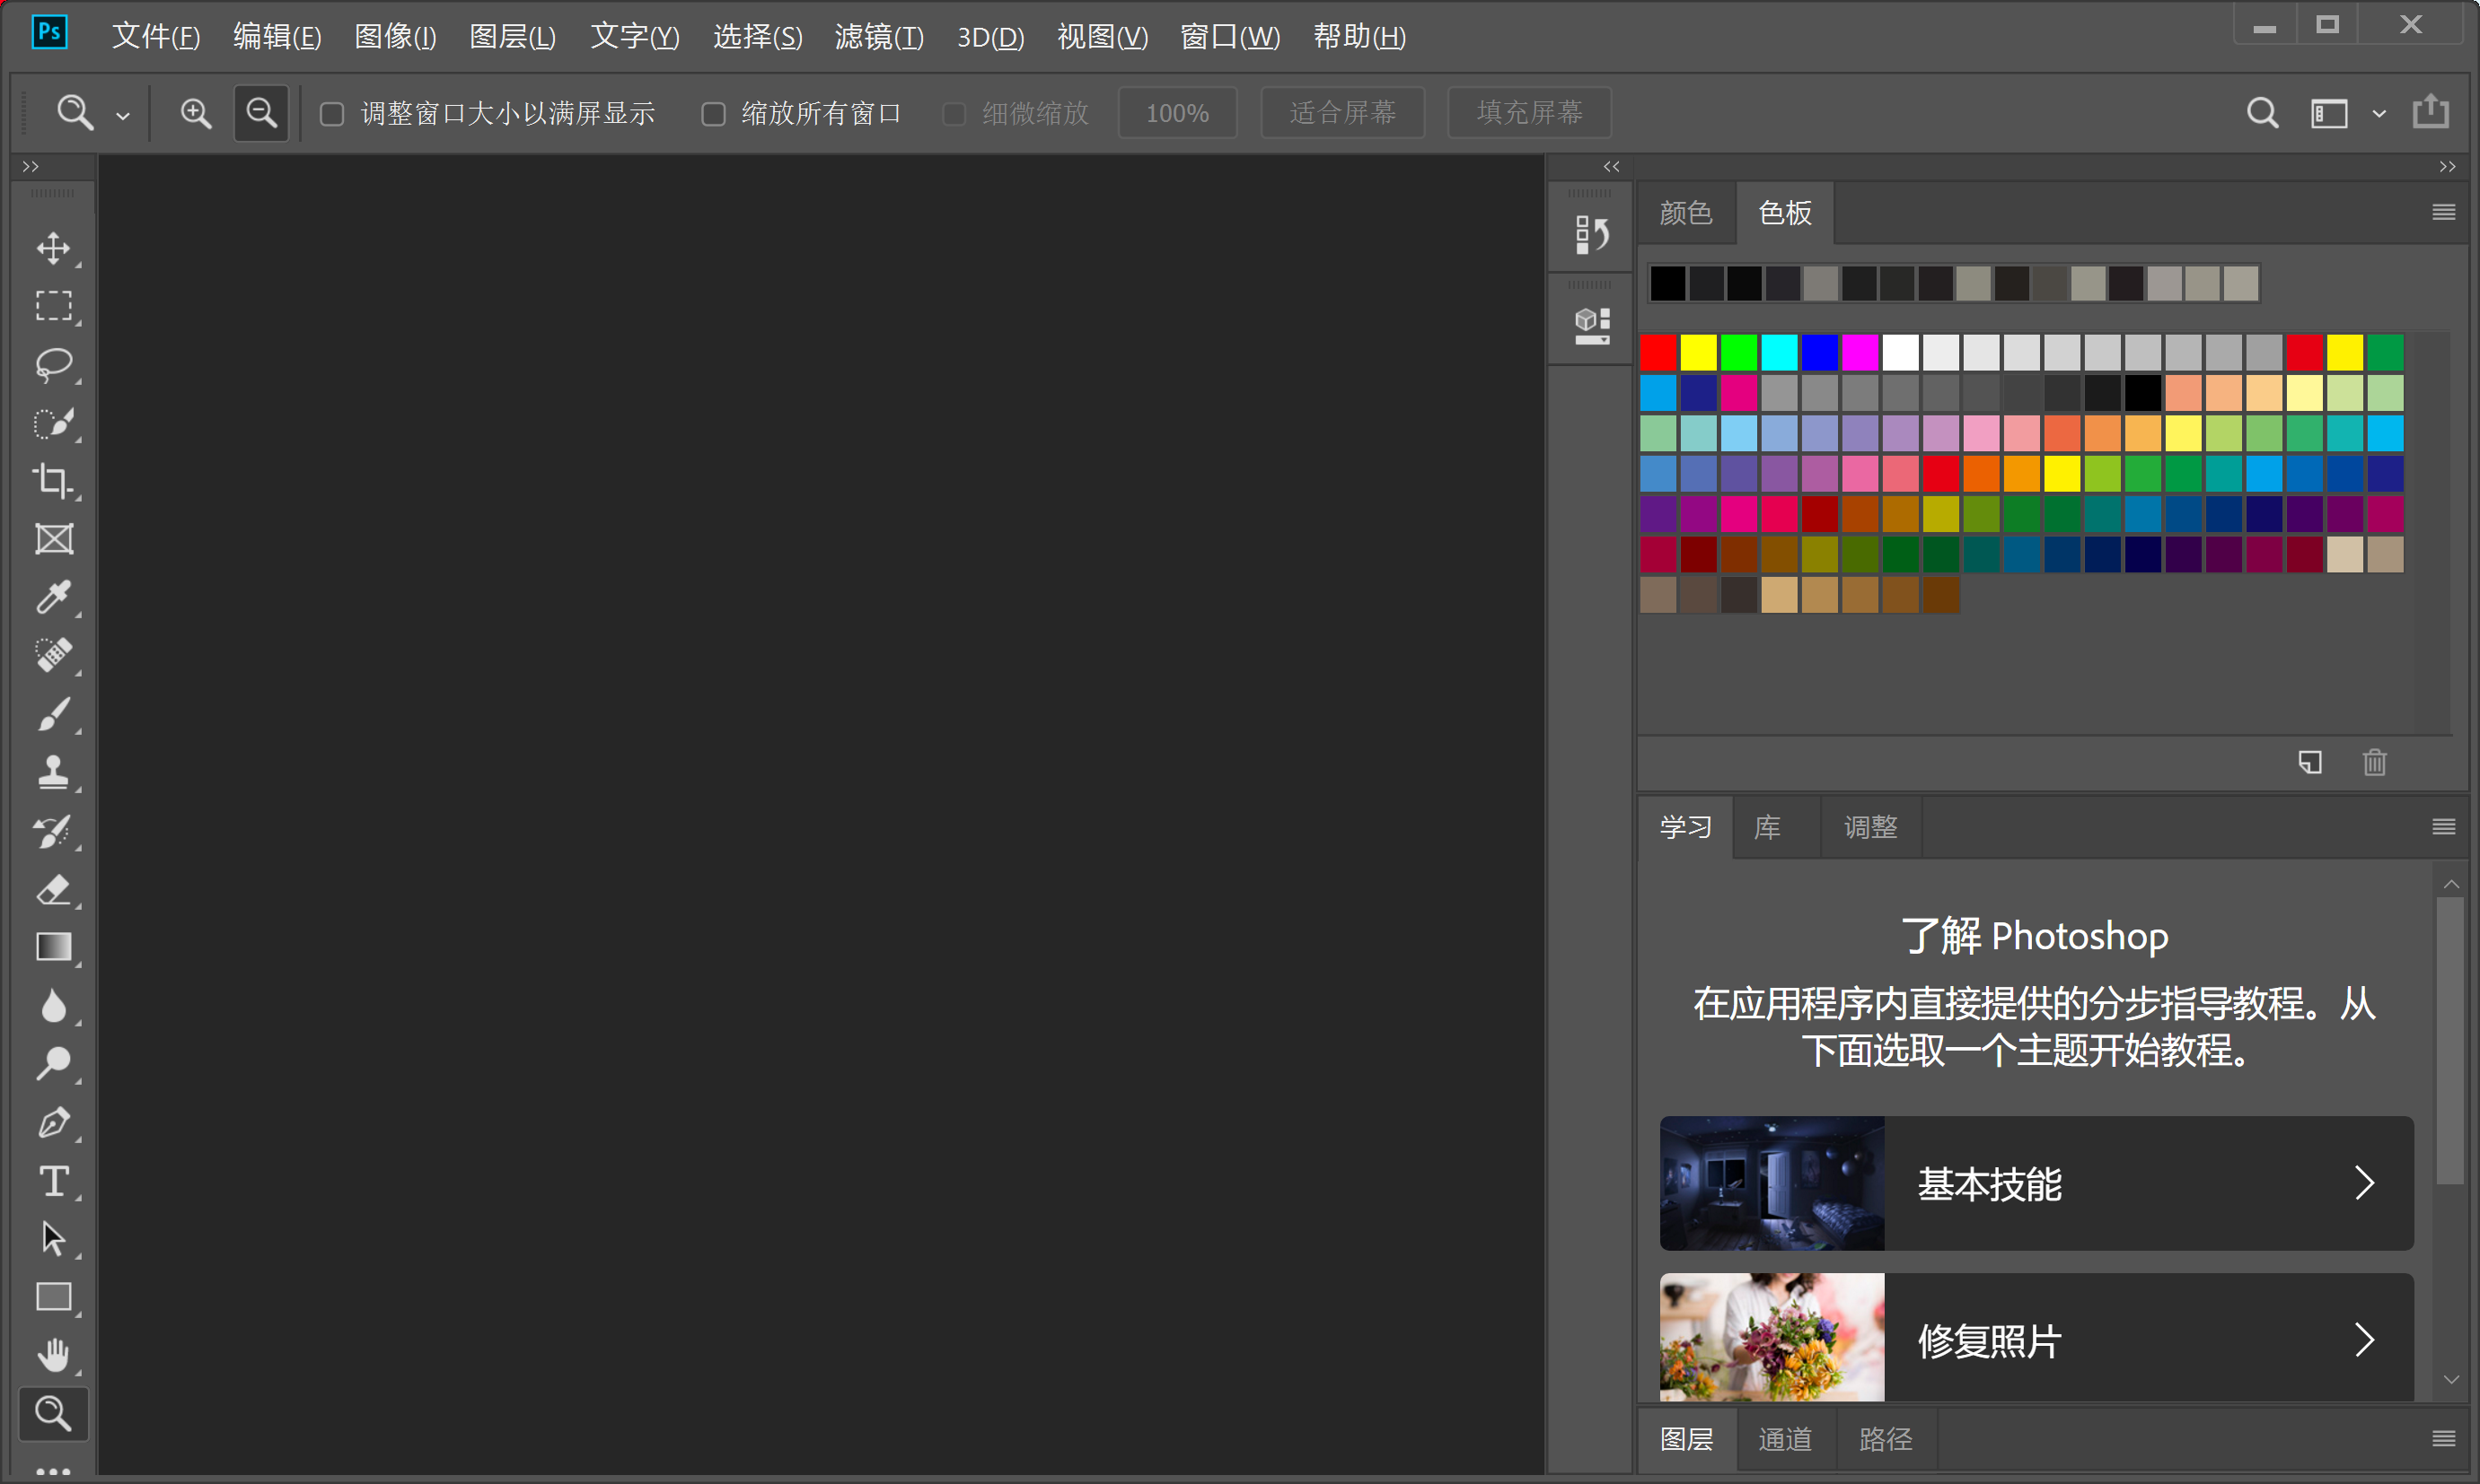Switch to the 颜色 tab
2480x1484 pixels.
click(1685, 213)
